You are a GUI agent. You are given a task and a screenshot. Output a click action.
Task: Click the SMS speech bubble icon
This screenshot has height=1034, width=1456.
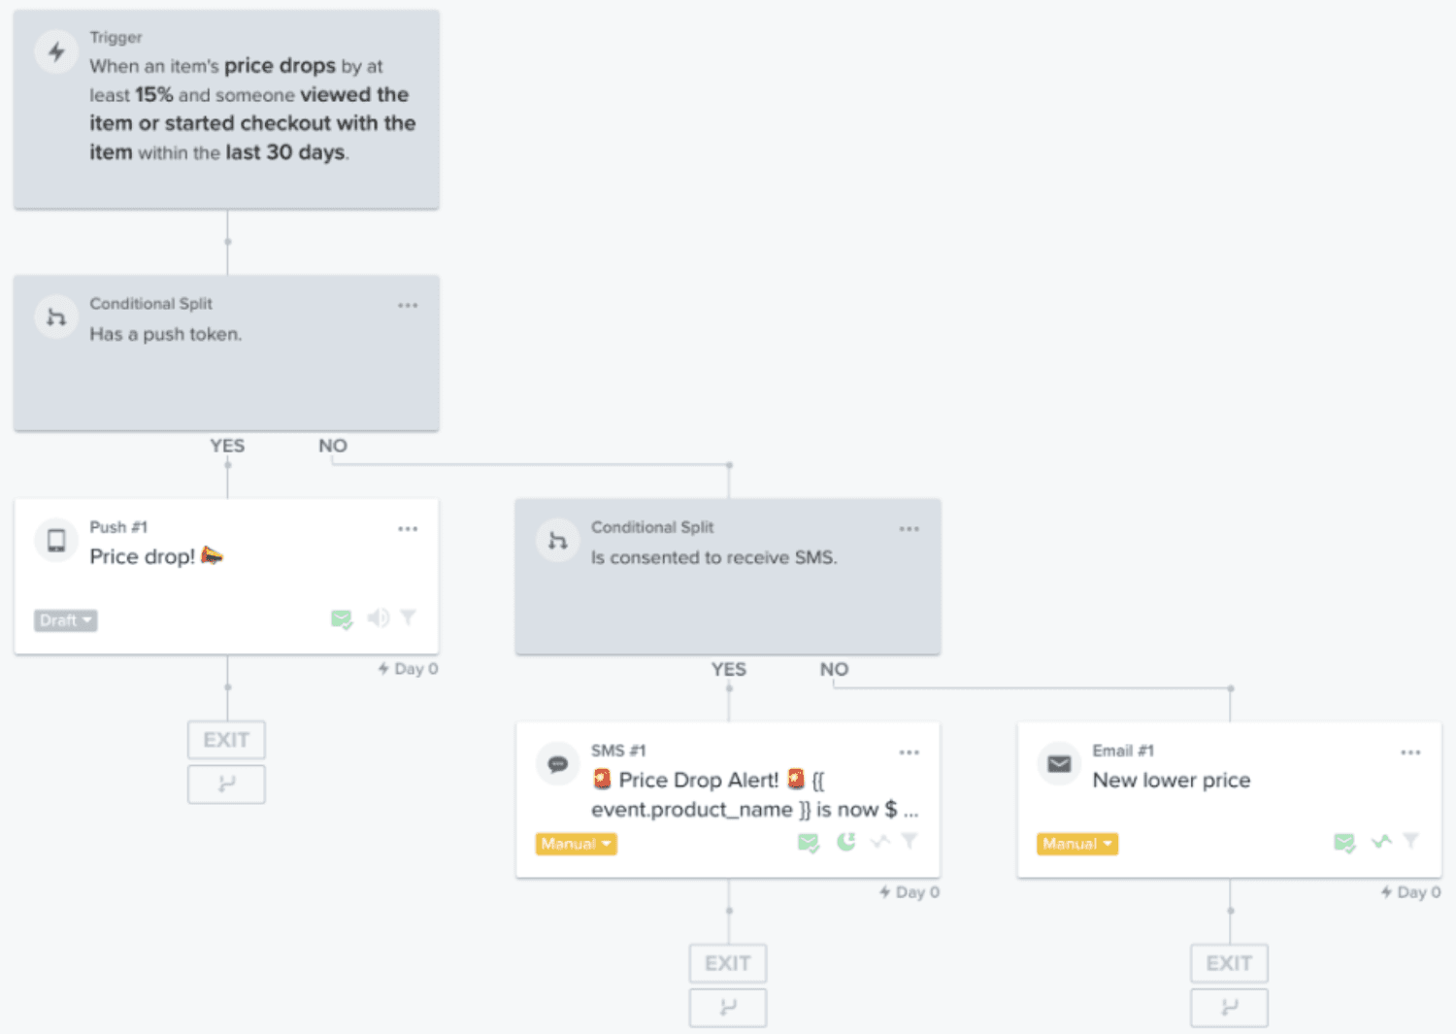pos(557,764)
